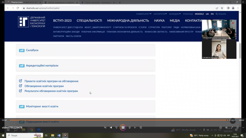Click the share page icon in address bar
The height and width of the screenshot is (138, 246).
217,8
